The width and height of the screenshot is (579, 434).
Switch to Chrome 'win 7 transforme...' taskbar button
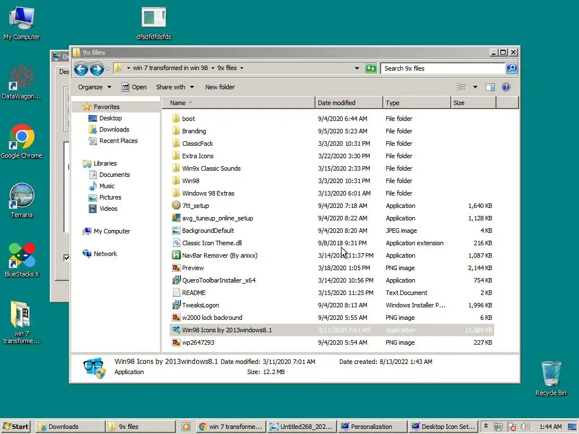(x=231, y=427)
